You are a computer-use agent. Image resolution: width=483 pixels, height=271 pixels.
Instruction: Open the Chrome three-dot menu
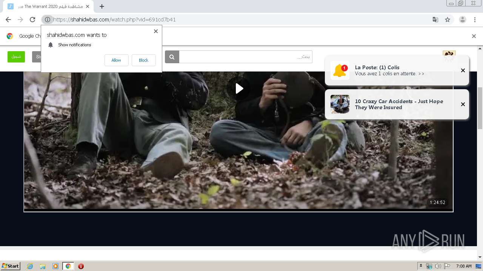click(475, 20)
